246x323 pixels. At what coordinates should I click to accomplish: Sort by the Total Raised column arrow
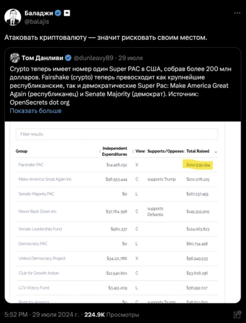[x=216, y=152]
